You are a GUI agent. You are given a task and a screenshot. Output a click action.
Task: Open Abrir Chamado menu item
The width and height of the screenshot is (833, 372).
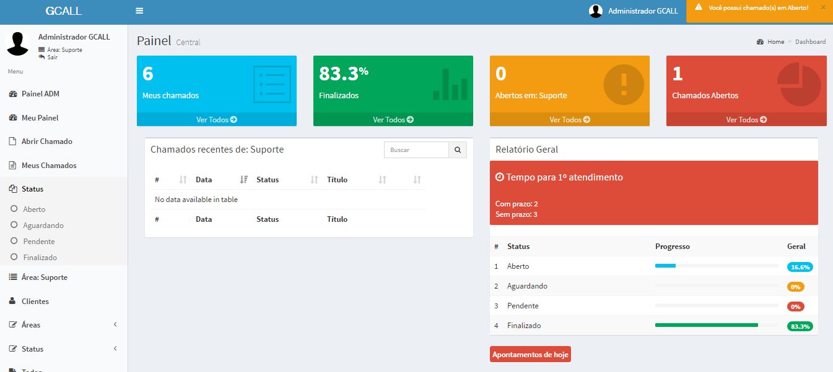[46, 142]
